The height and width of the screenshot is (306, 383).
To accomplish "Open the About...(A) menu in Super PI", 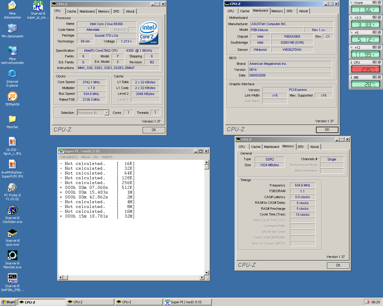I will [x=89, y=157].
